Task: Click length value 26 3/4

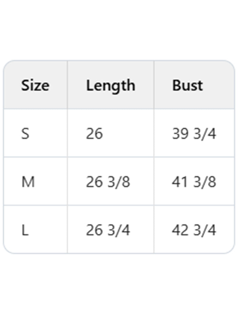Action: point(108,230)
